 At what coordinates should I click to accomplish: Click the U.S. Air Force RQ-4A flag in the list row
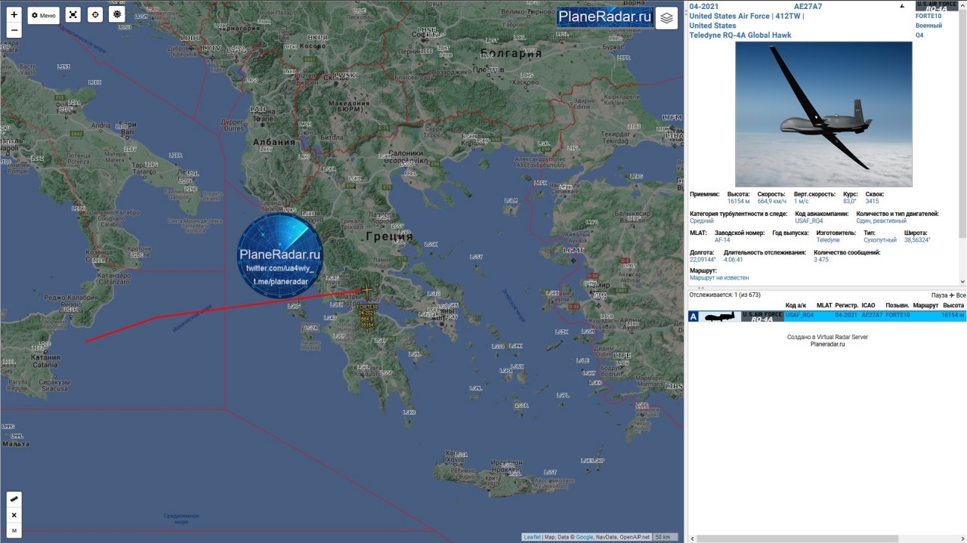click(762, 316)
